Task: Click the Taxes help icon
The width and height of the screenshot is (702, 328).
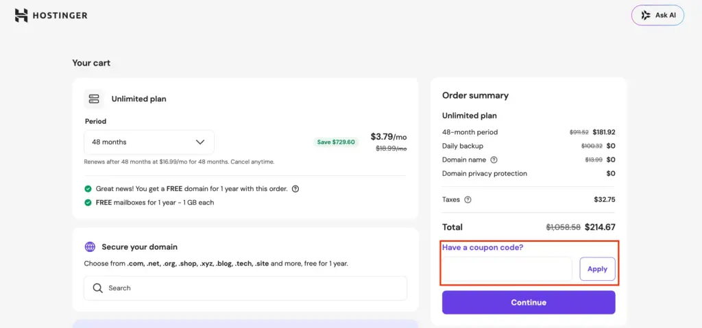Action: point(468,199)
